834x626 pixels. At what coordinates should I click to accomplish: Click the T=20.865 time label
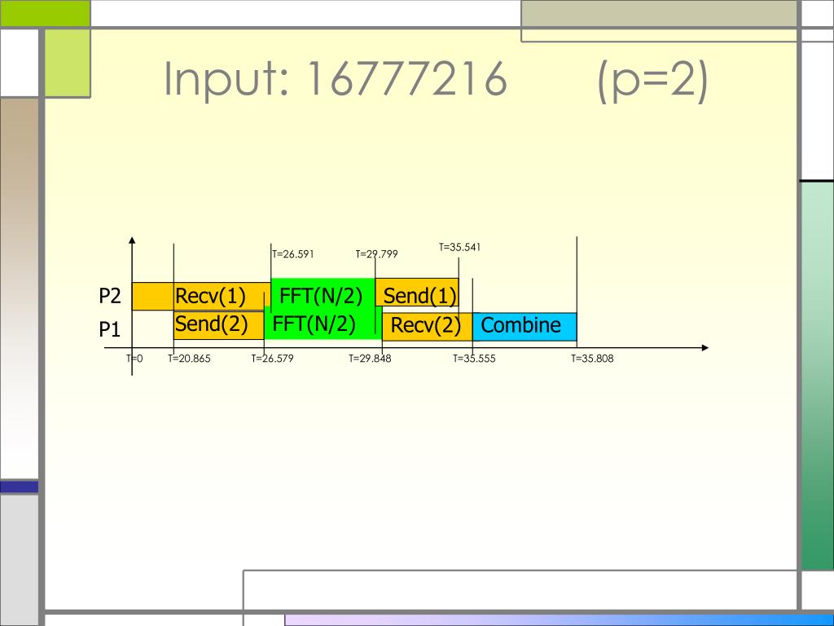(x=189, y=359)
